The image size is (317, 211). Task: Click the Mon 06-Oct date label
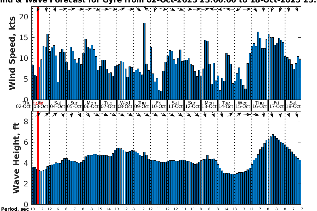click(91, 104)
